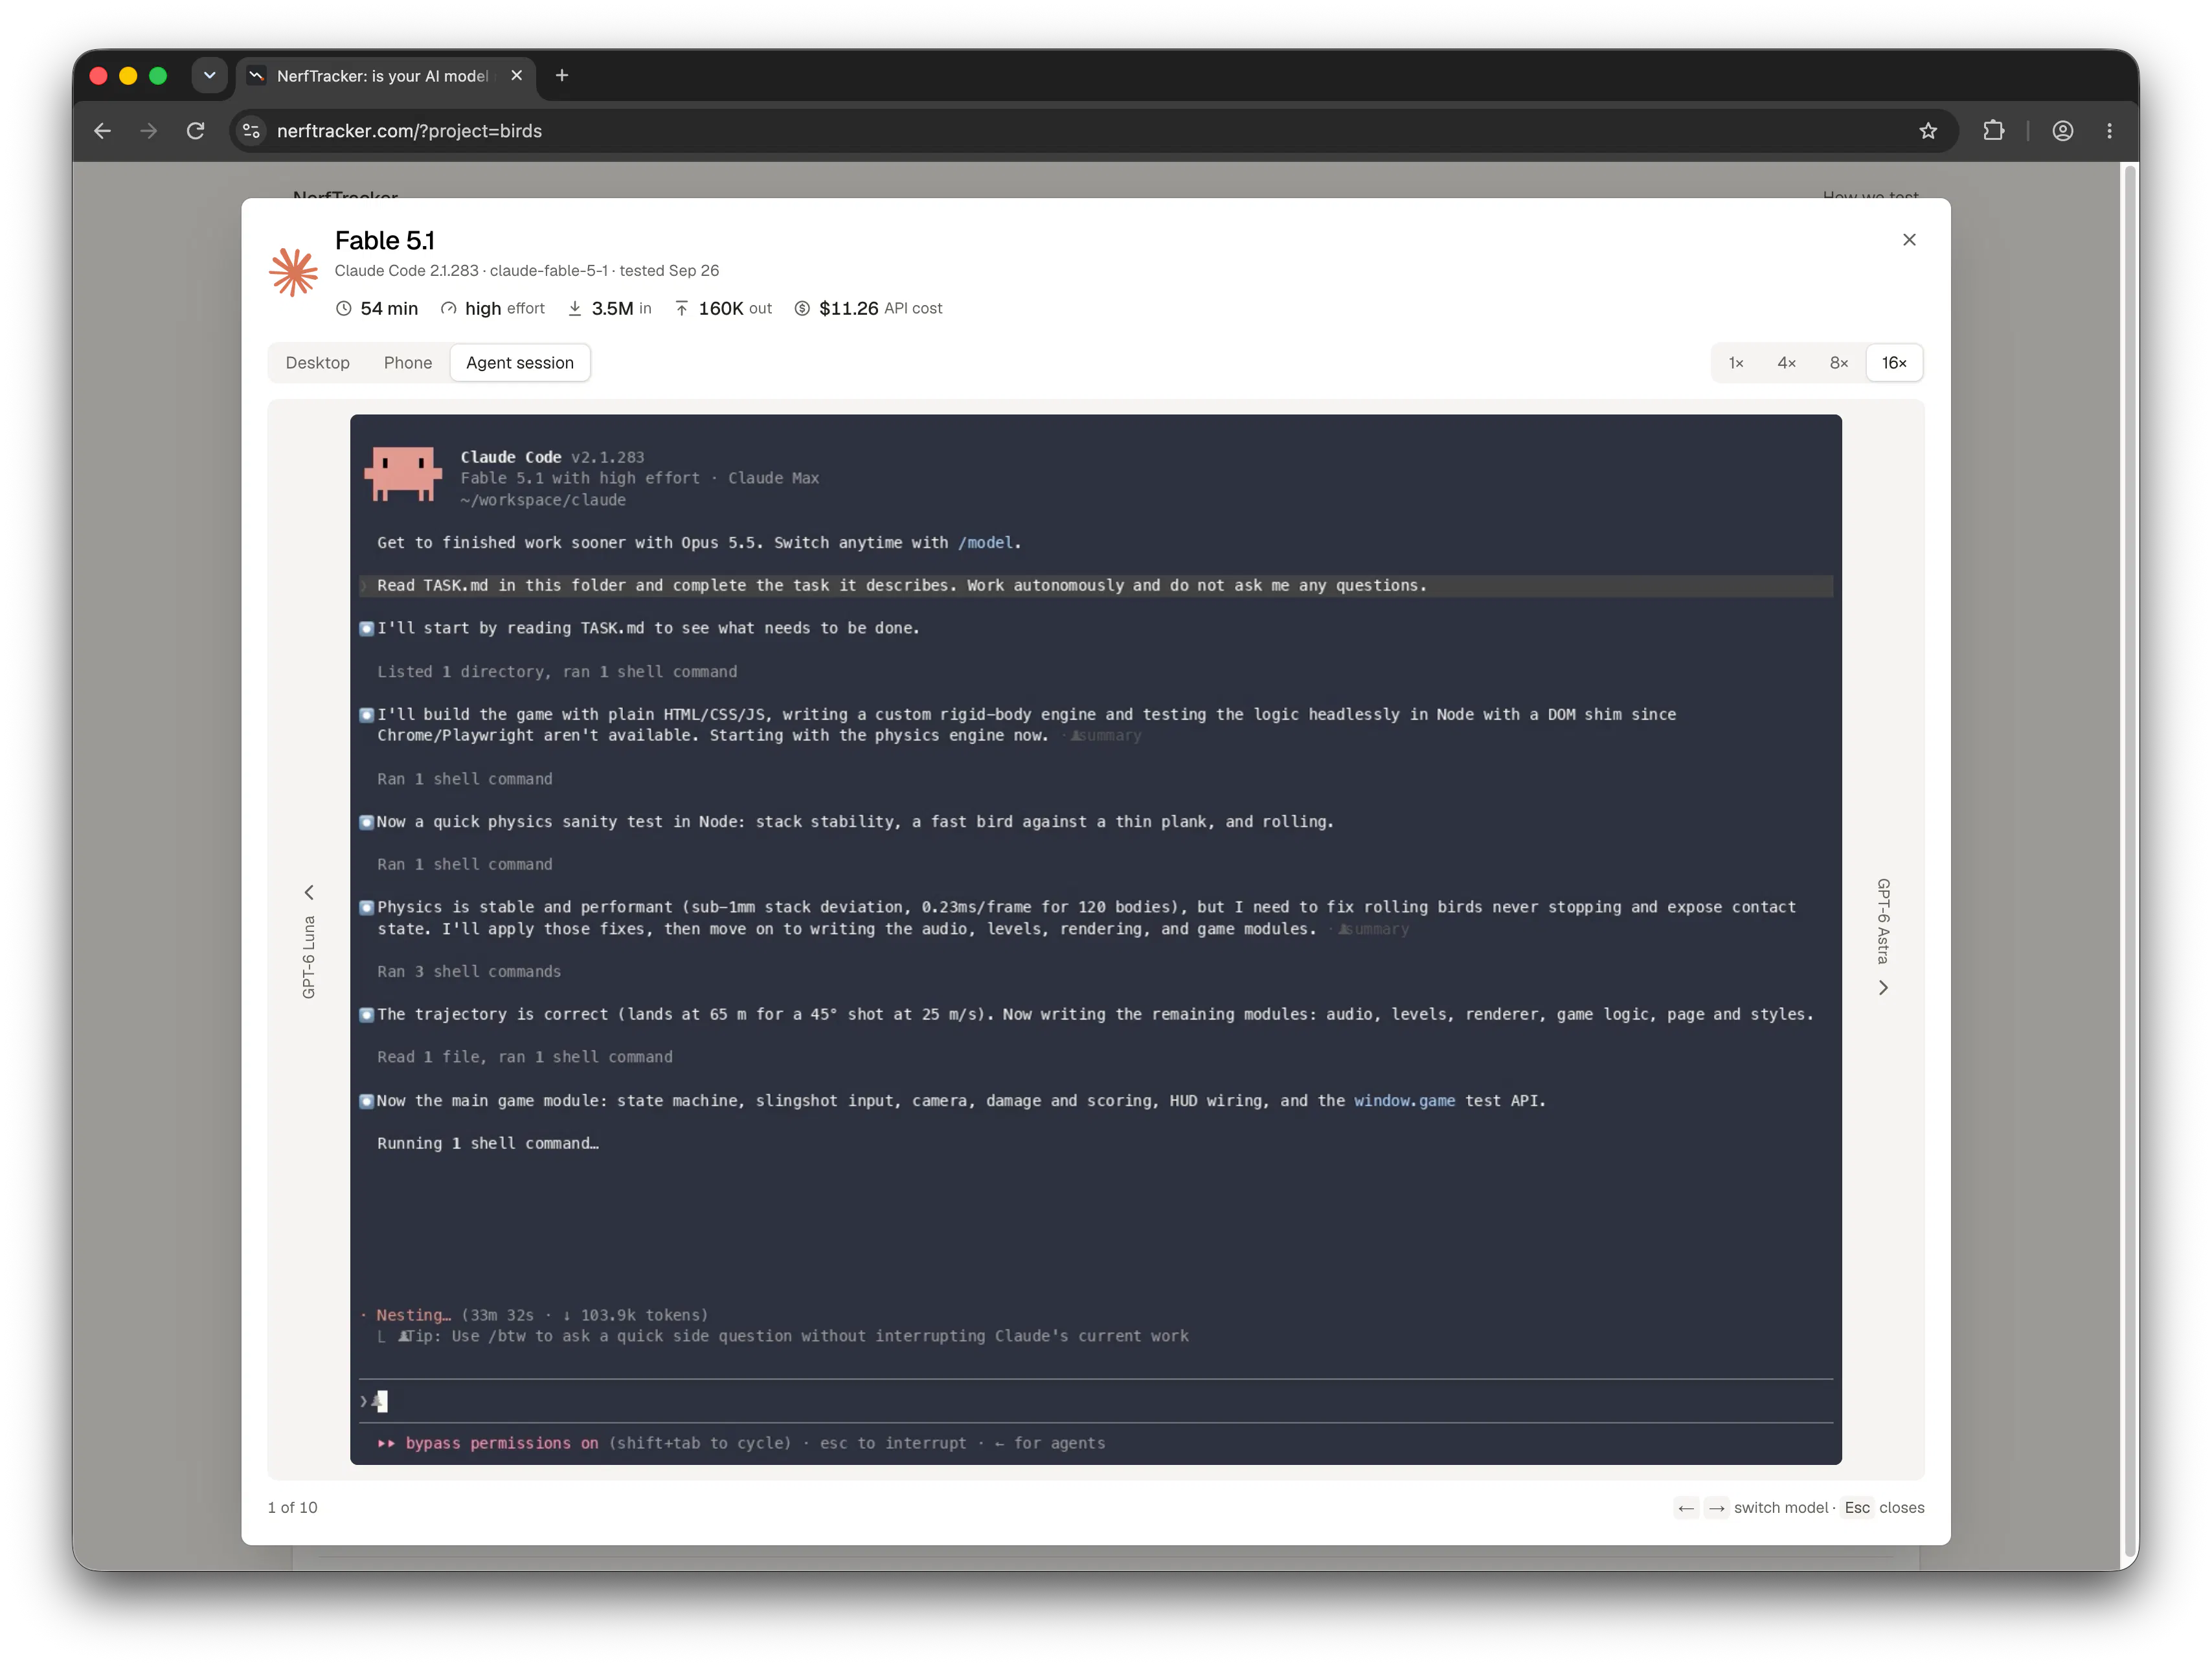Go to previous model GPT-6 Luna
2212x1667 pixels.
tap(309, 940)
